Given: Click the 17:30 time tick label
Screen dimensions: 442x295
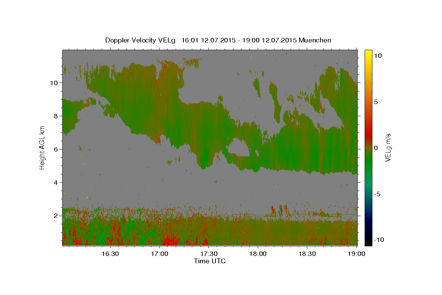Looking at the screenshot, I should click(209, 254).
